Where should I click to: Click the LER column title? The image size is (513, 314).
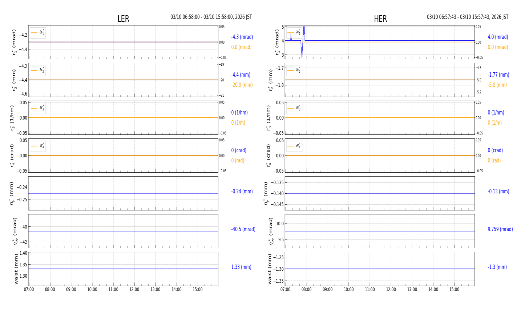pyautogui.click(x=123, y=19)
